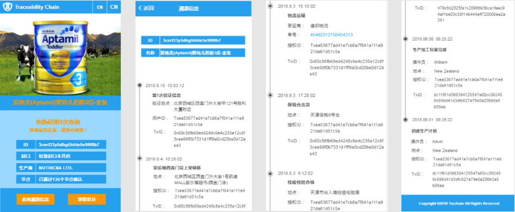515x212 pixels.
Task: Click the timeline marker for 2018.06.01 09:25:22
Action: click(405, 120)
